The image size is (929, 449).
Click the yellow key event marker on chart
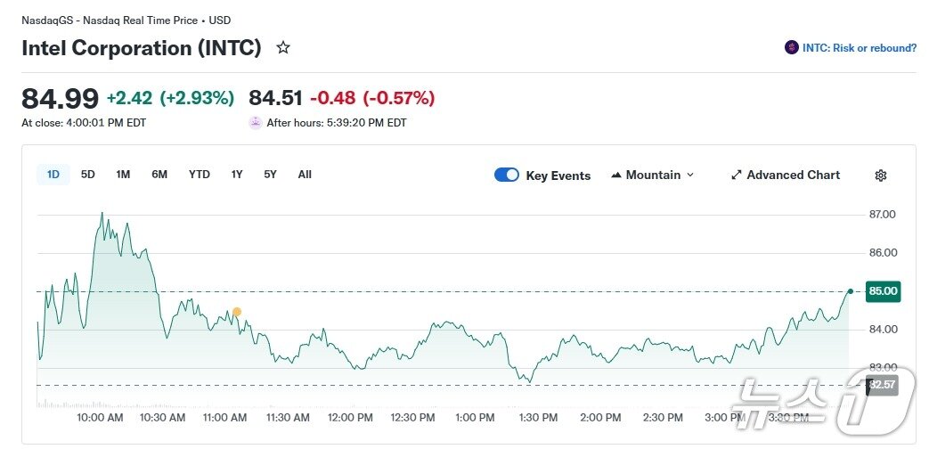coord(237,312)
